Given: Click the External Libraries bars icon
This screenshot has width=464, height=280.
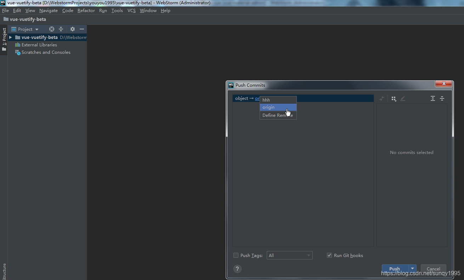Looking at the screenshot, I should tap(17, 45).
